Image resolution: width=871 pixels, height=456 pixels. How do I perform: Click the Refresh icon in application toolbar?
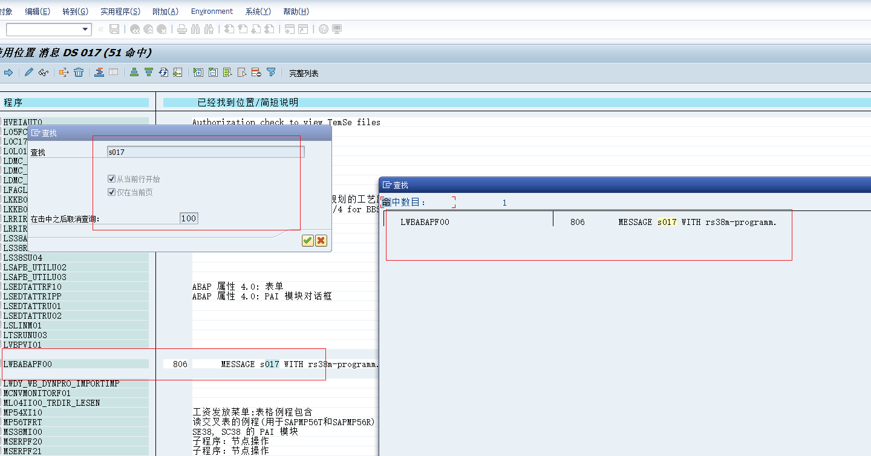click(x=163, y=73)
